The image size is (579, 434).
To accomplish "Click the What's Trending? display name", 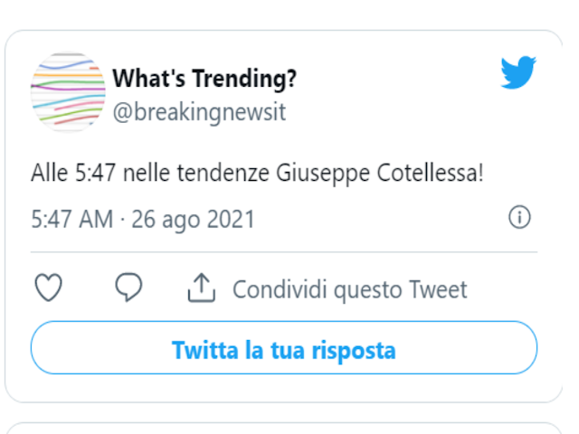I will [x=204, y=80].
